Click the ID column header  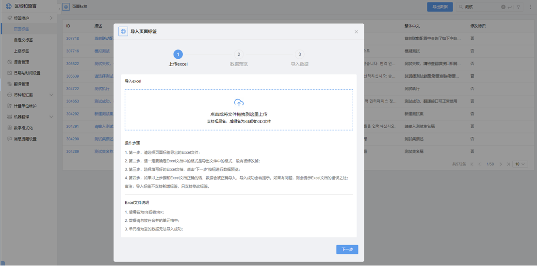(68, 26)
